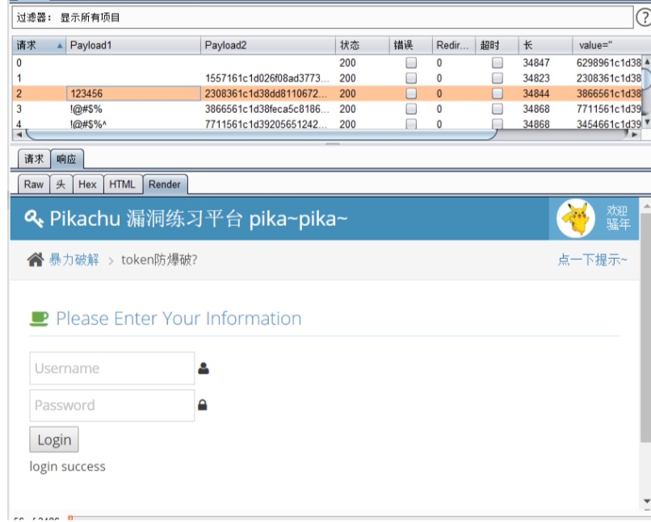Open the 点一下提示~ hint link
This screenshot has width=651, height=522.
pos(592,260)
